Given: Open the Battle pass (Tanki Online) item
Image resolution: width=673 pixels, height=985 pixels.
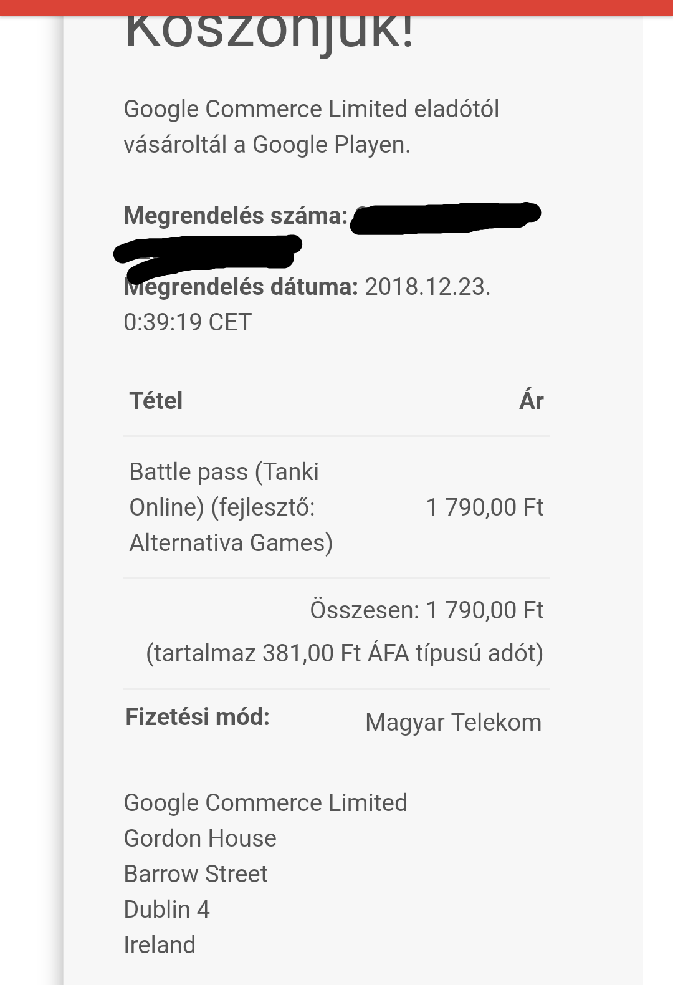Looking at the screenshot, I should coord(224,473).
